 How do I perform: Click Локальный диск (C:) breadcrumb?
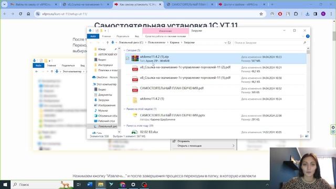131,43
